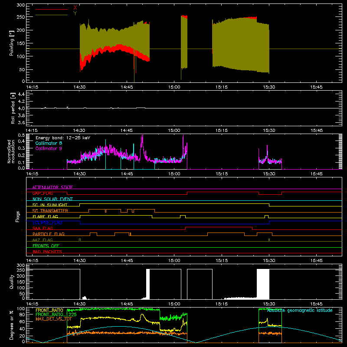
Task: Select the ECLIPSE_FLAG label
Action: click(47, 223)
